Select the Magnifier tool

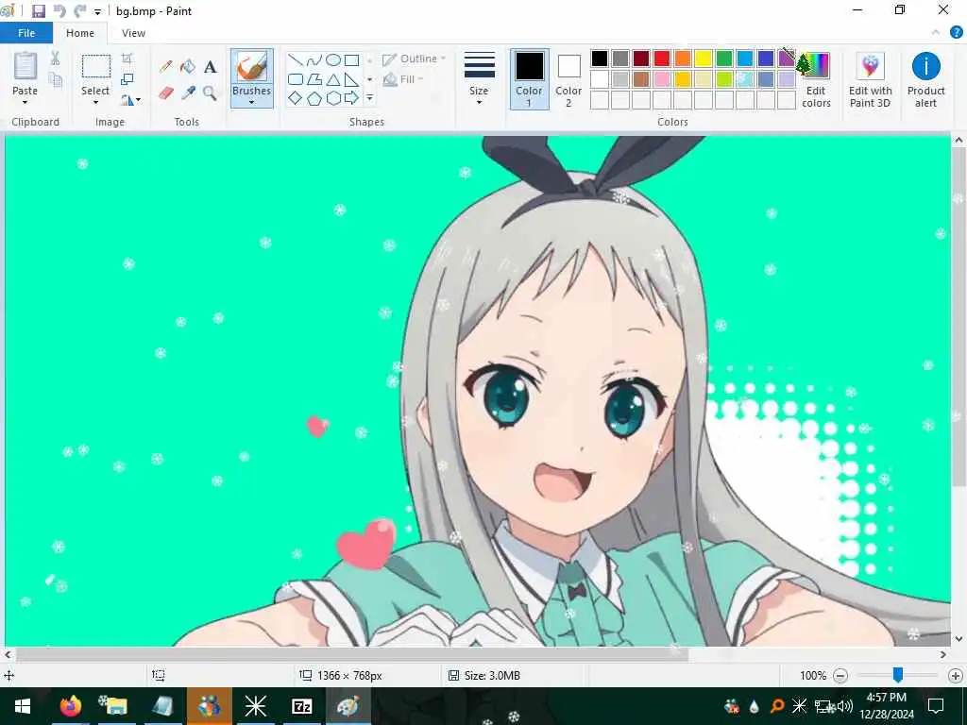[211, 93]
